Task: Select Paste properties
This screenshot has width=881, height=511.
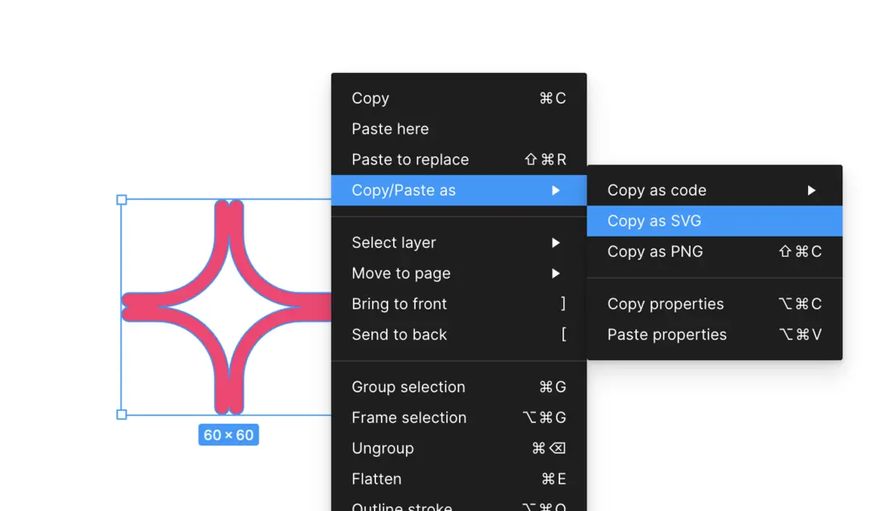Action: [667, 335]
